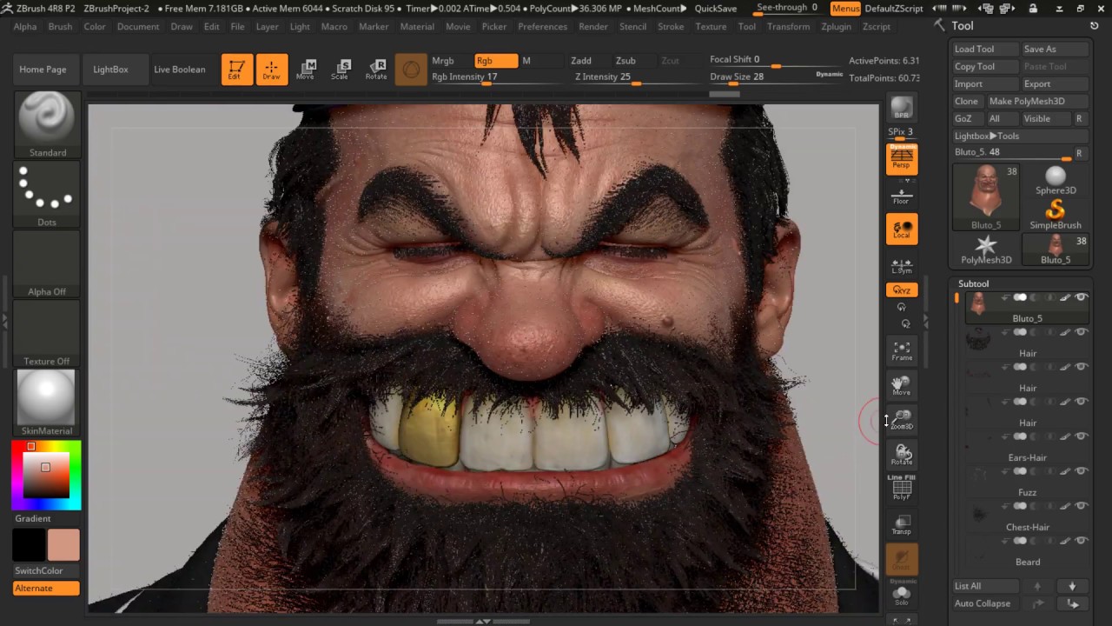
Task: Render with the BPR button
Action: [902, 109]
